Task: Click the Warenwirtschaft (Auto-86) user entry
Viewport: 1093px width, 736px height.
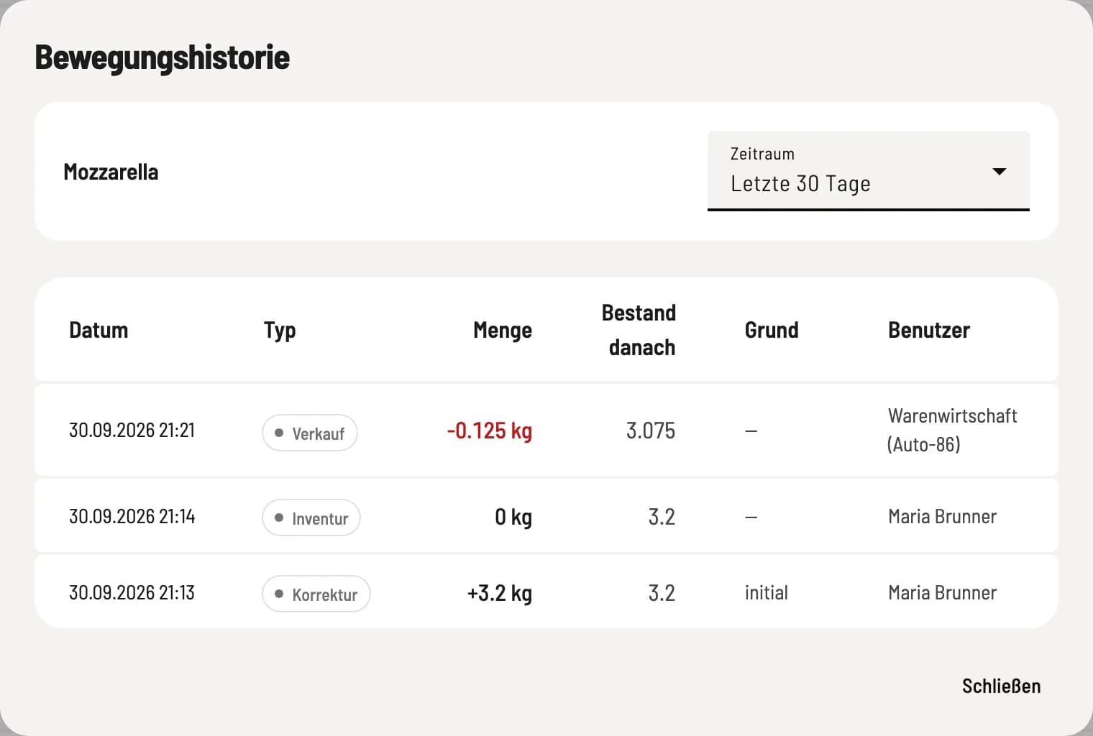Action: point(953,430)
